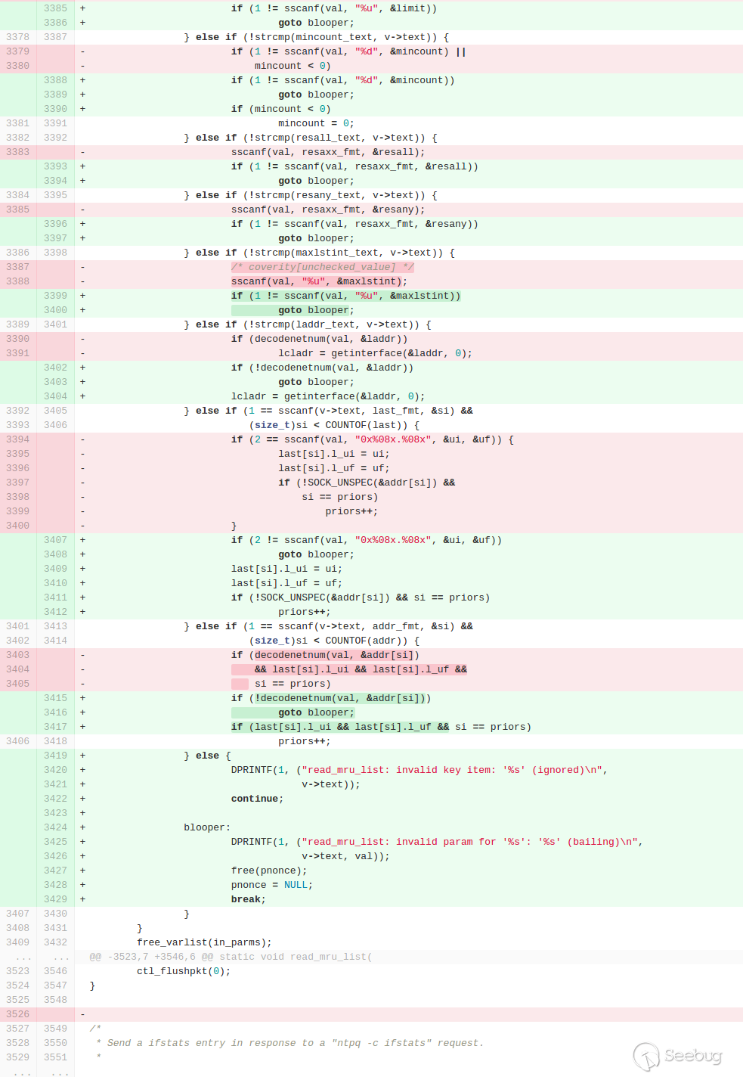743x1077 pixels.
Task: Click 'v->text, val));' on line 3426
Action: [x=345, y=856]
